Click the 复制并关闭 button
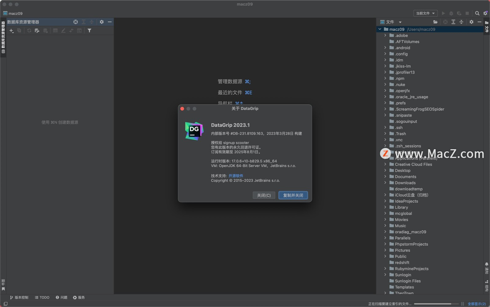 click(x=293, y=195)
